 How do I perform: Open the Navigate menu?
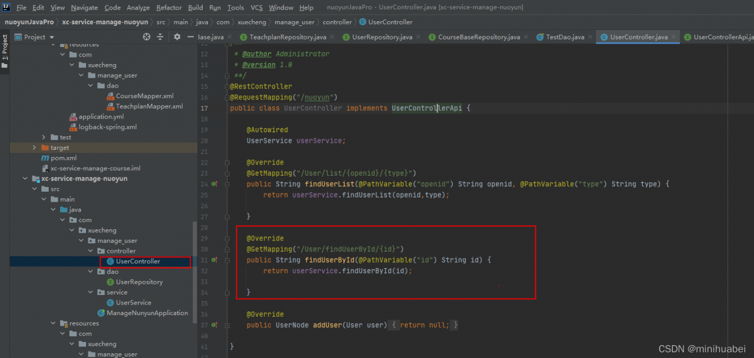[x=84, y=8]
